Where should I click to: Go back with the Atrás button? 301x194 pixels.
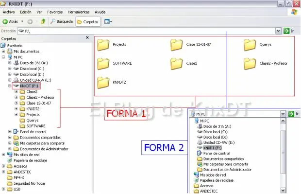click(10, 21)
